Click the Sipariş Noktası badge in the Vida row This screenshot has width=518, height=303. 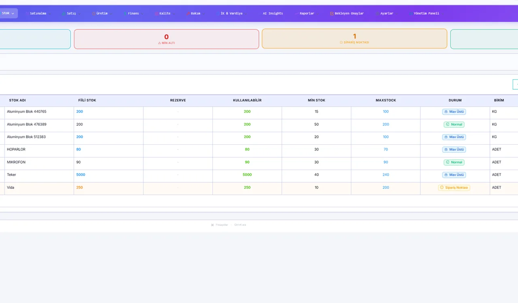(454, 187)
